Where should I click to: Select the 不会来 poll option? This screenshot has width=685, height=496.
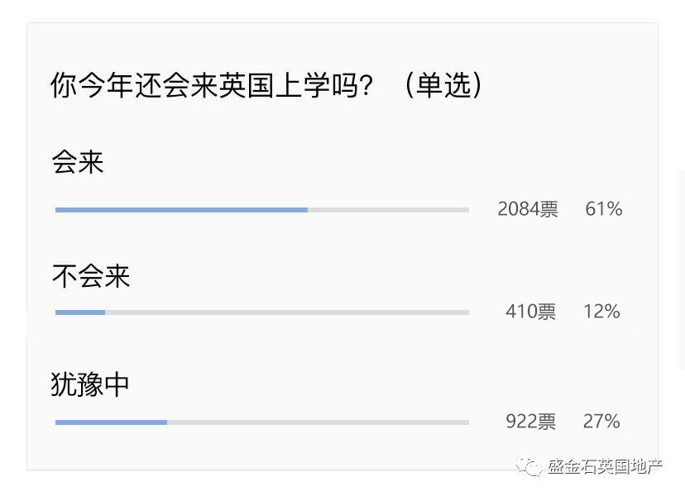[x=91, y=276]
